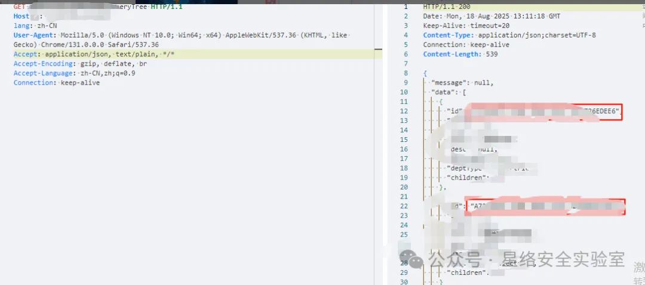
Task: Click line number 9 in the response gutter
Action: [406, 83]
